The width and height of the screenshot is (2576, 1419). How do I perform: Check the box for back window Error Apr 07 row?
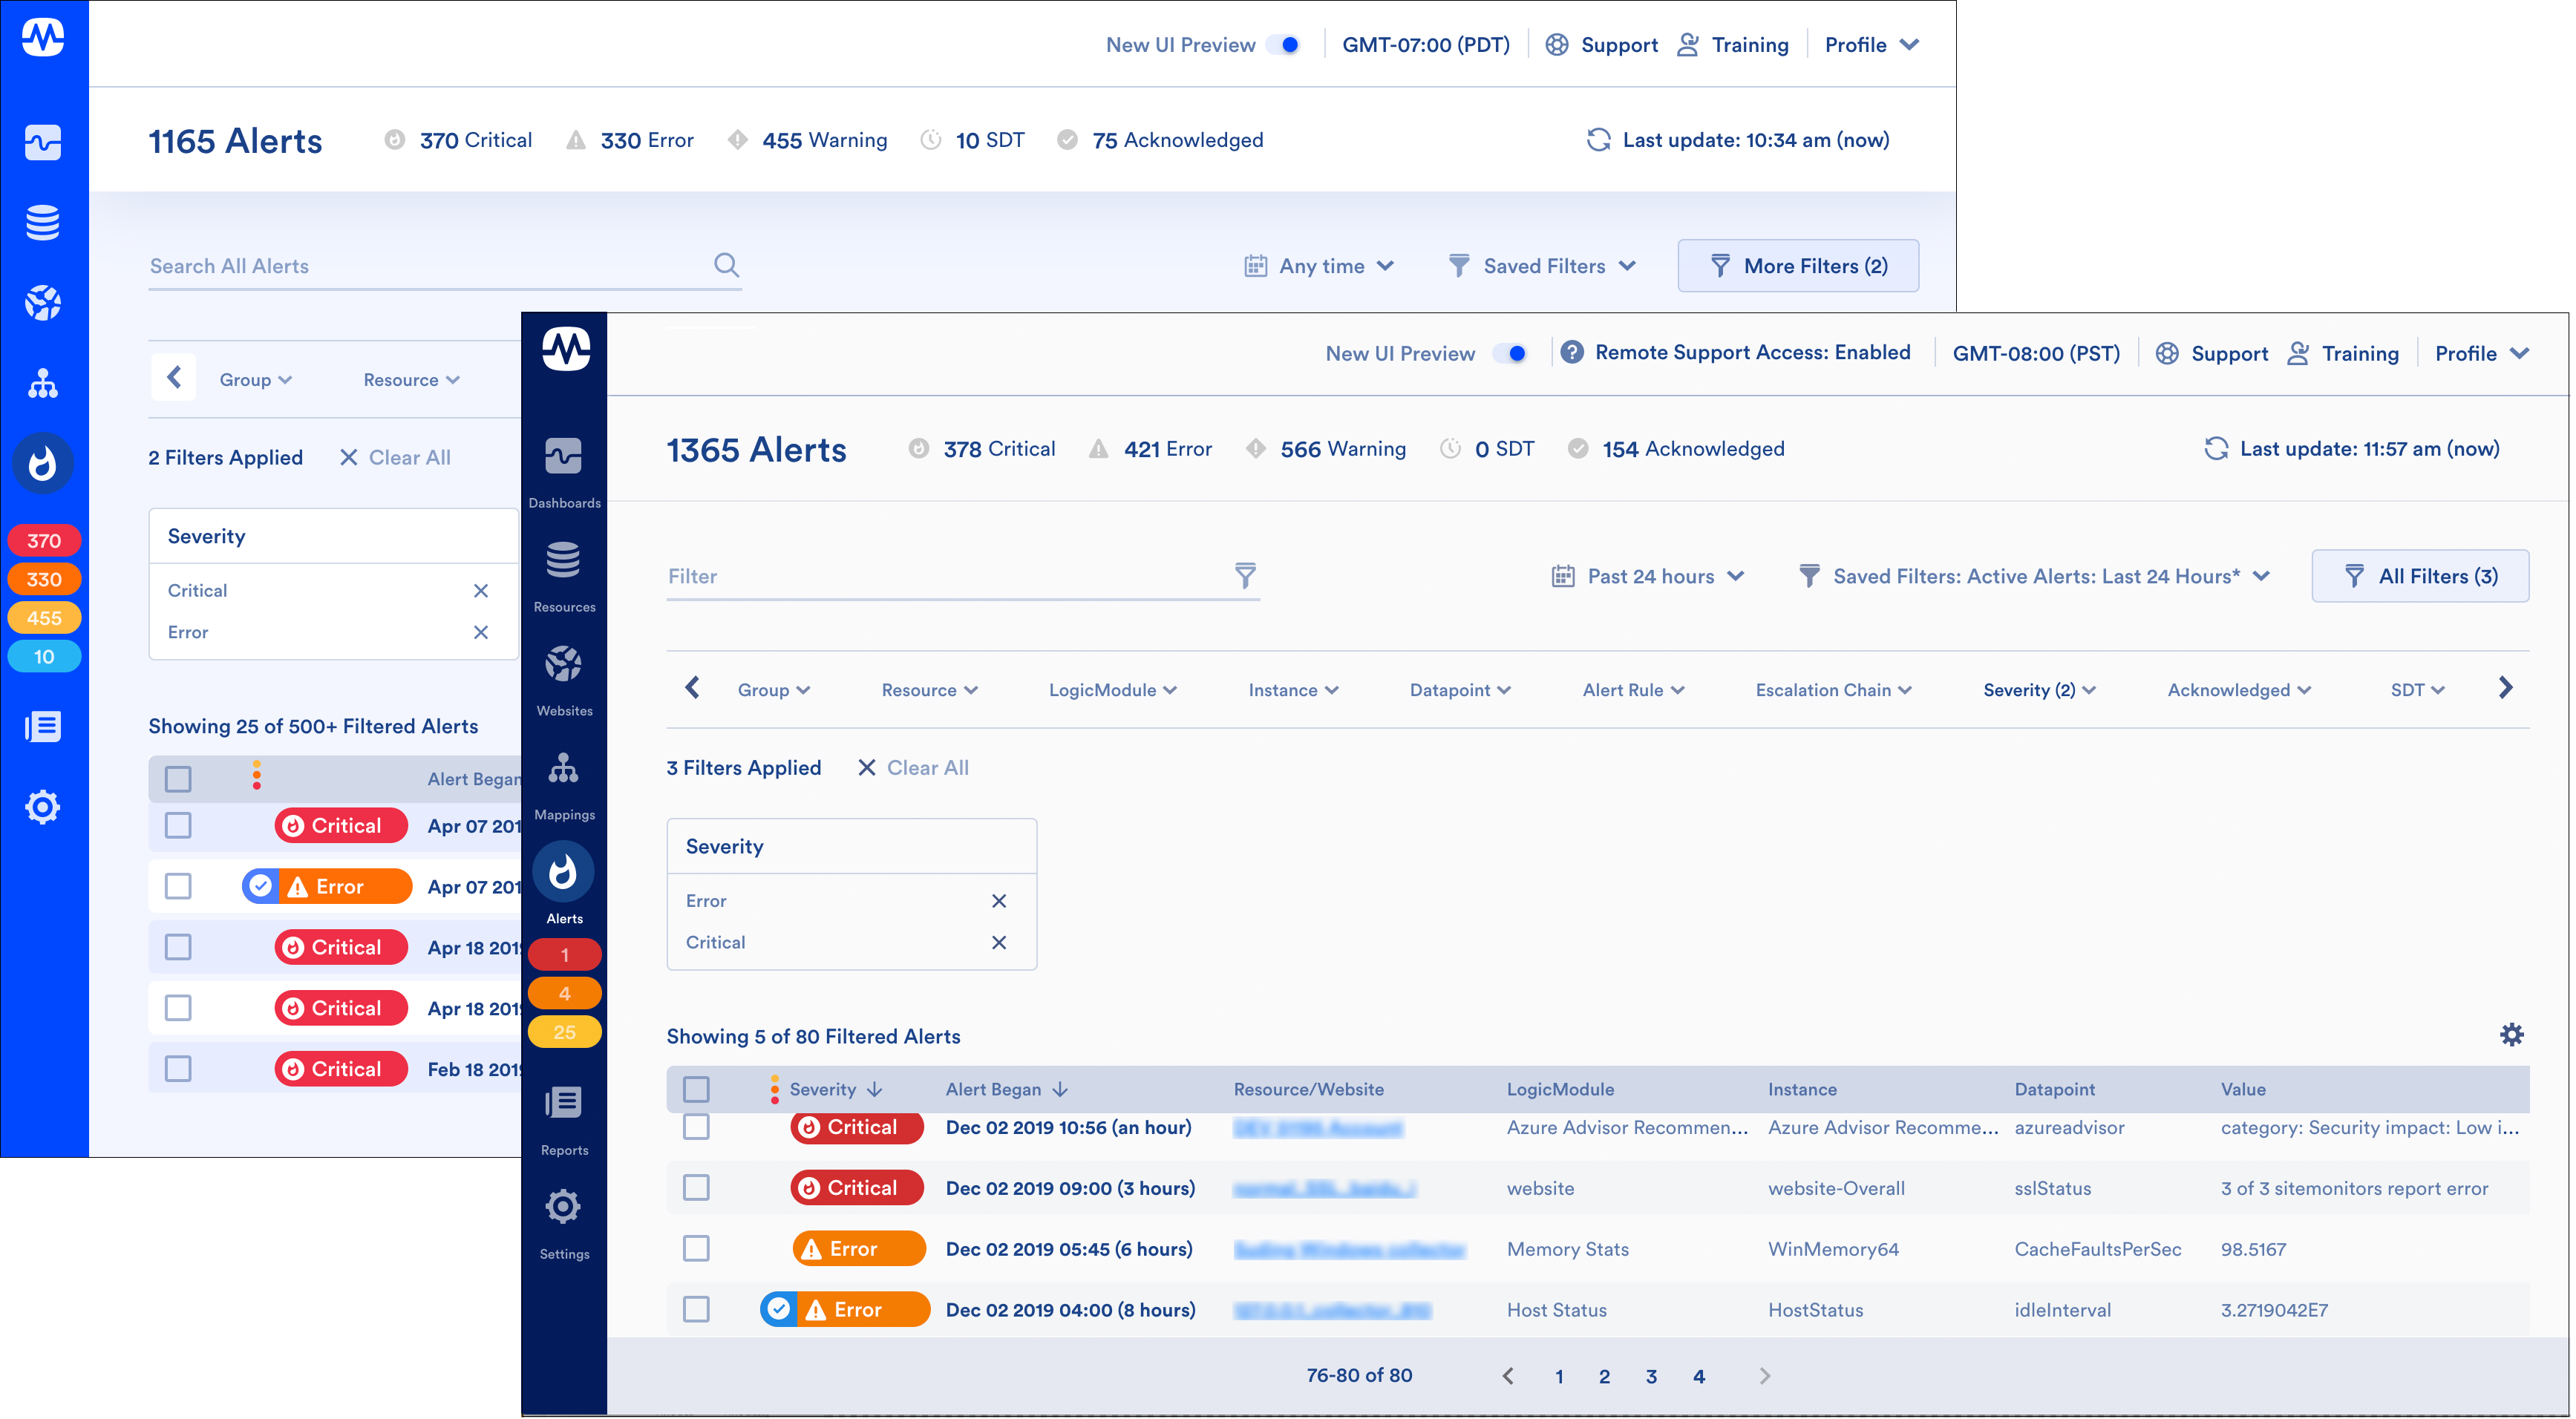coord(178,886)
